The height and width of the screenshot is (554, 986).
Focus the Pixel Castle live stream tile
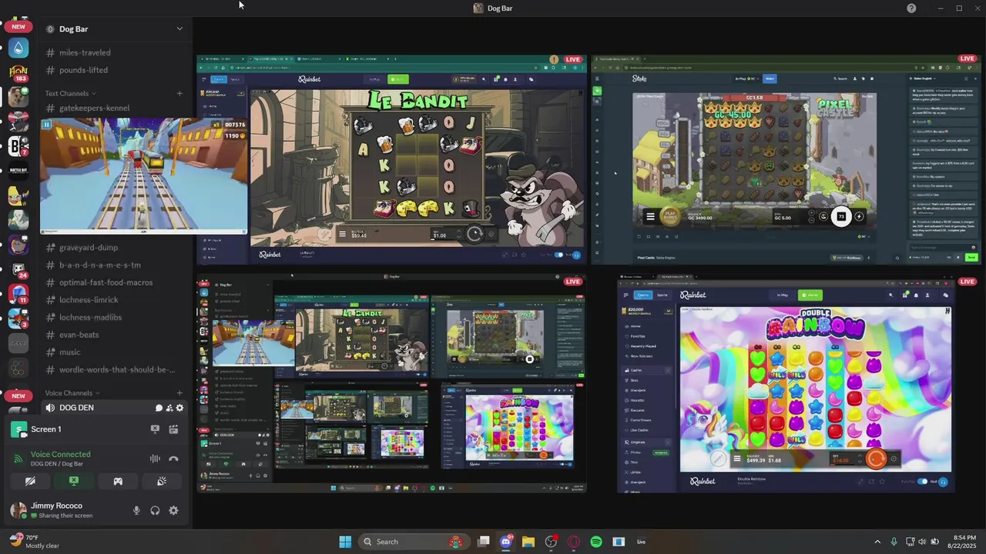(786, 159)
